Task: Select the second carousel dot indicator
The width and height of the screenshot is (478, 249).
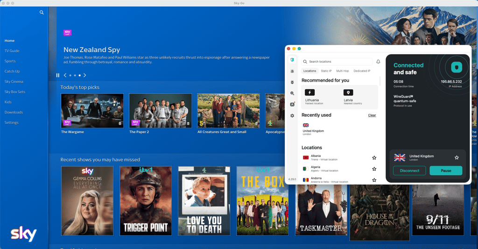Action: [75, 75]
